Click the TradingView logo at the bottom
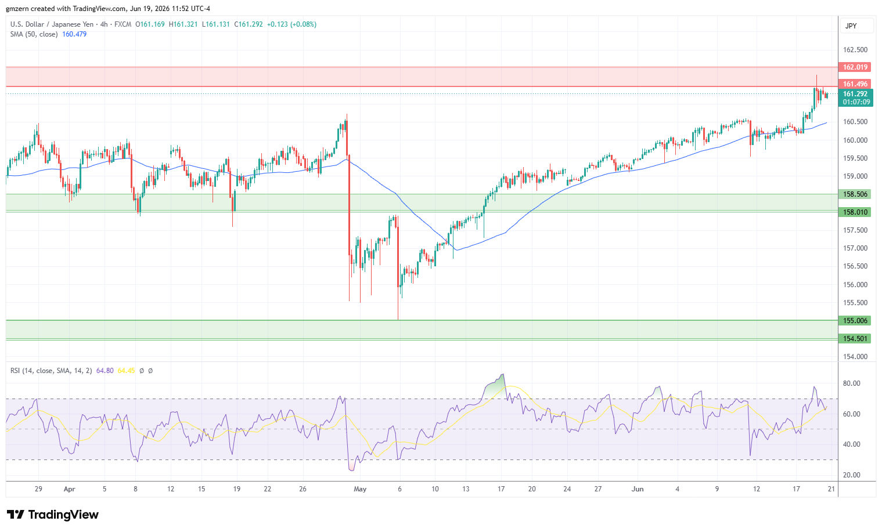 pyautogui.click(x=53, y=515)
